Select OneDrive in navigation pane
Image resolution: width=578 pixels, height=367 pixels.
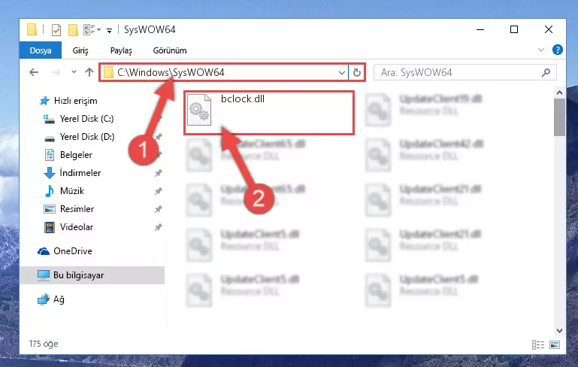(x=73, y=251)
